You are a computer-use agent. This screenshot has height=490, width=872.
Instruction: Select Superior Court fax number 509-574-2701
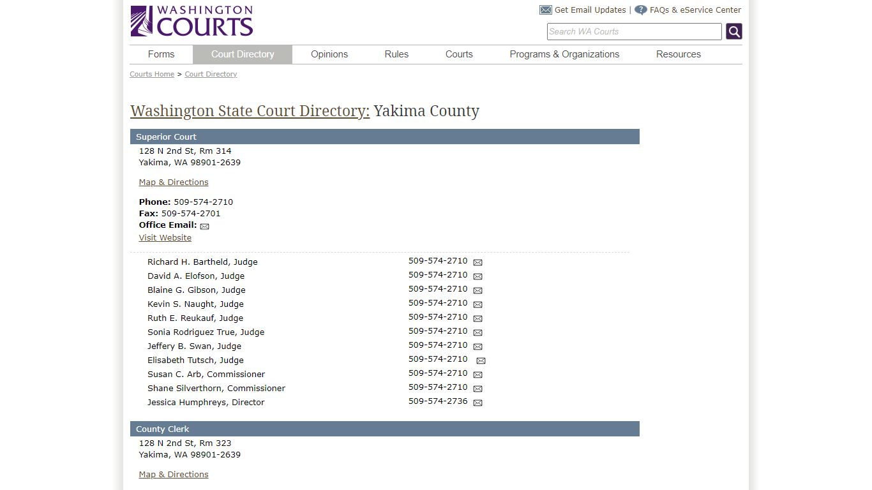191,214
